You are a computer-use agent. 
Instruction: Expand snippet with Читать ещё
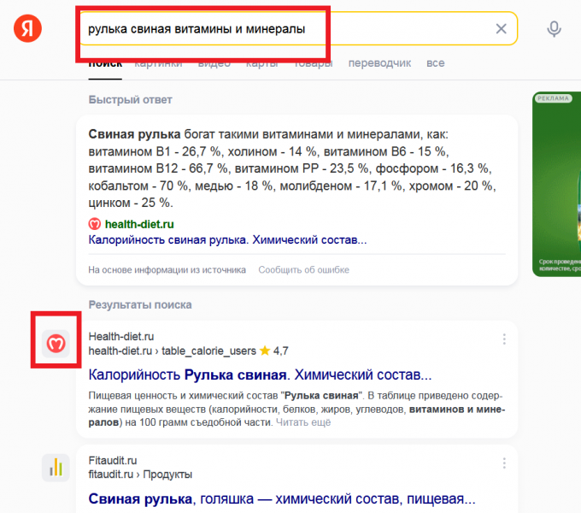click(x=302, y=422)
